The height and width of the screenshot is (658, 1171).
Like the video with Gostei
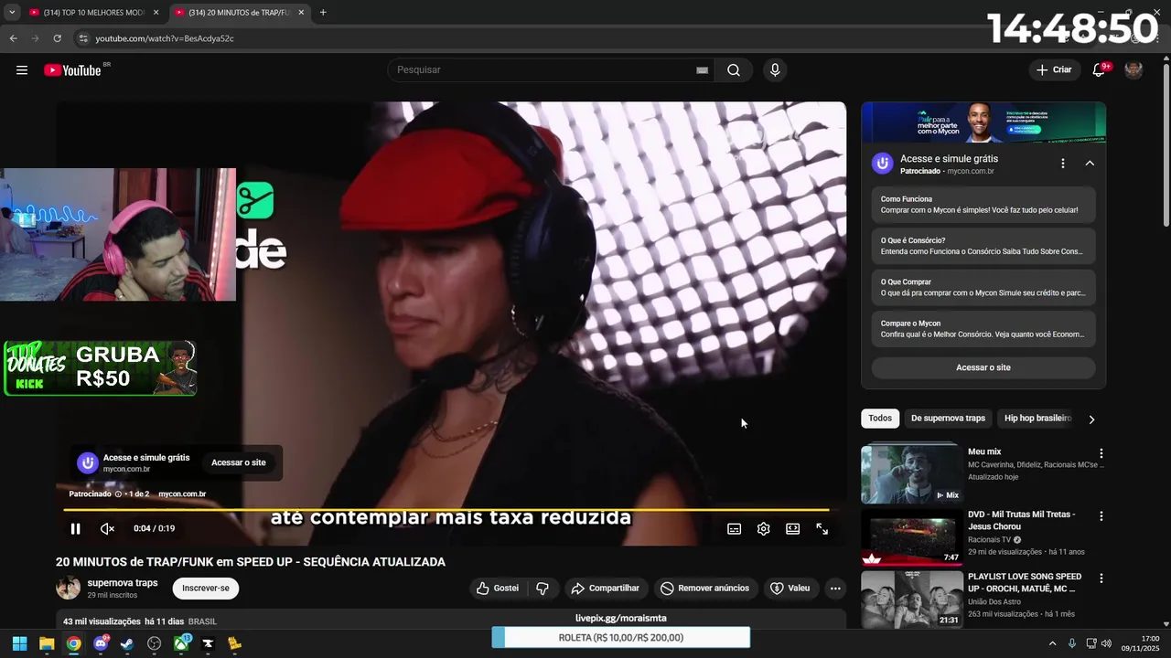coord(497,589)
